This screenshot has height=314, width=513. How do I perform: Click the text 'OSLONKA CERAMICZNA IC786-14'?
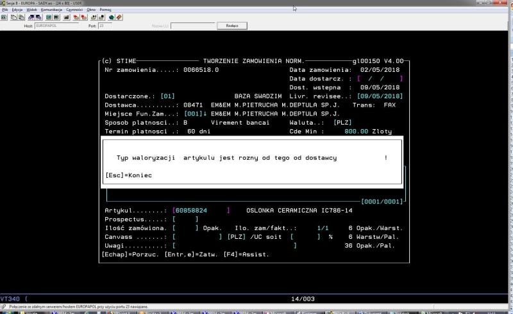coord(299,211)
